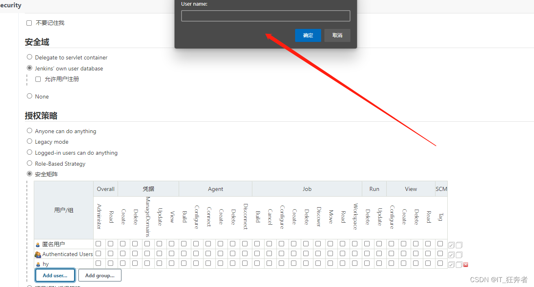
Task: Click the Administer column header
Action: [99, 217]
